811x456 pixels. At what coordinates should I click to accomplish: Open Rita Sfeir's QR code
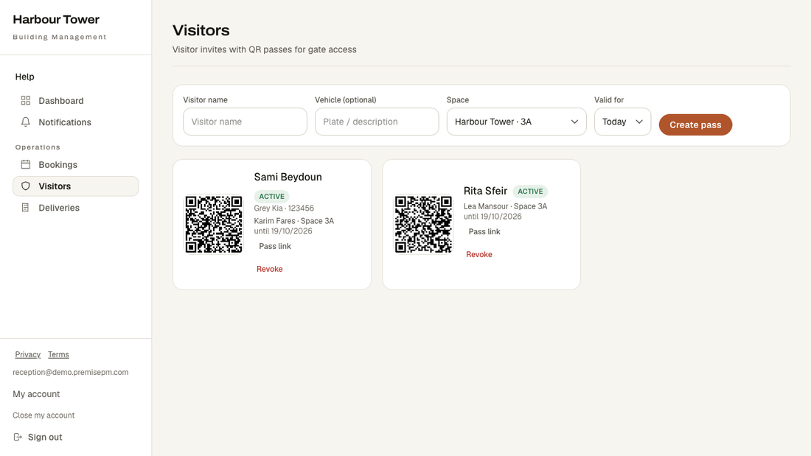click(x=423, y=225)
